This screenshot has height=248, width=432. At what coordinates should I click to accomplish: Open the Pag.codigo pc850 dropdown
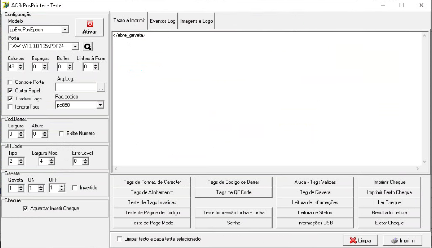(x=100, y=105)
